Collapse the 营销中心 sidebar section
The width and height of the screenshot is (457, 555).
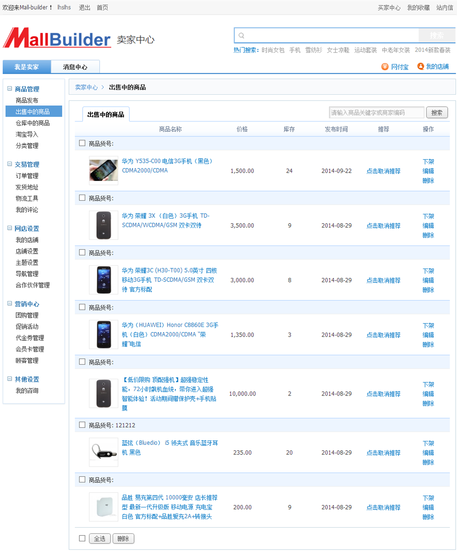[x=9, y=304]
